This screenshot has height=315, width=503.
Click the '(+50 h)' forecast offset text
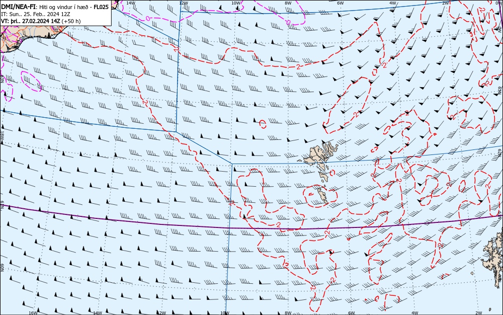(71, 21)
